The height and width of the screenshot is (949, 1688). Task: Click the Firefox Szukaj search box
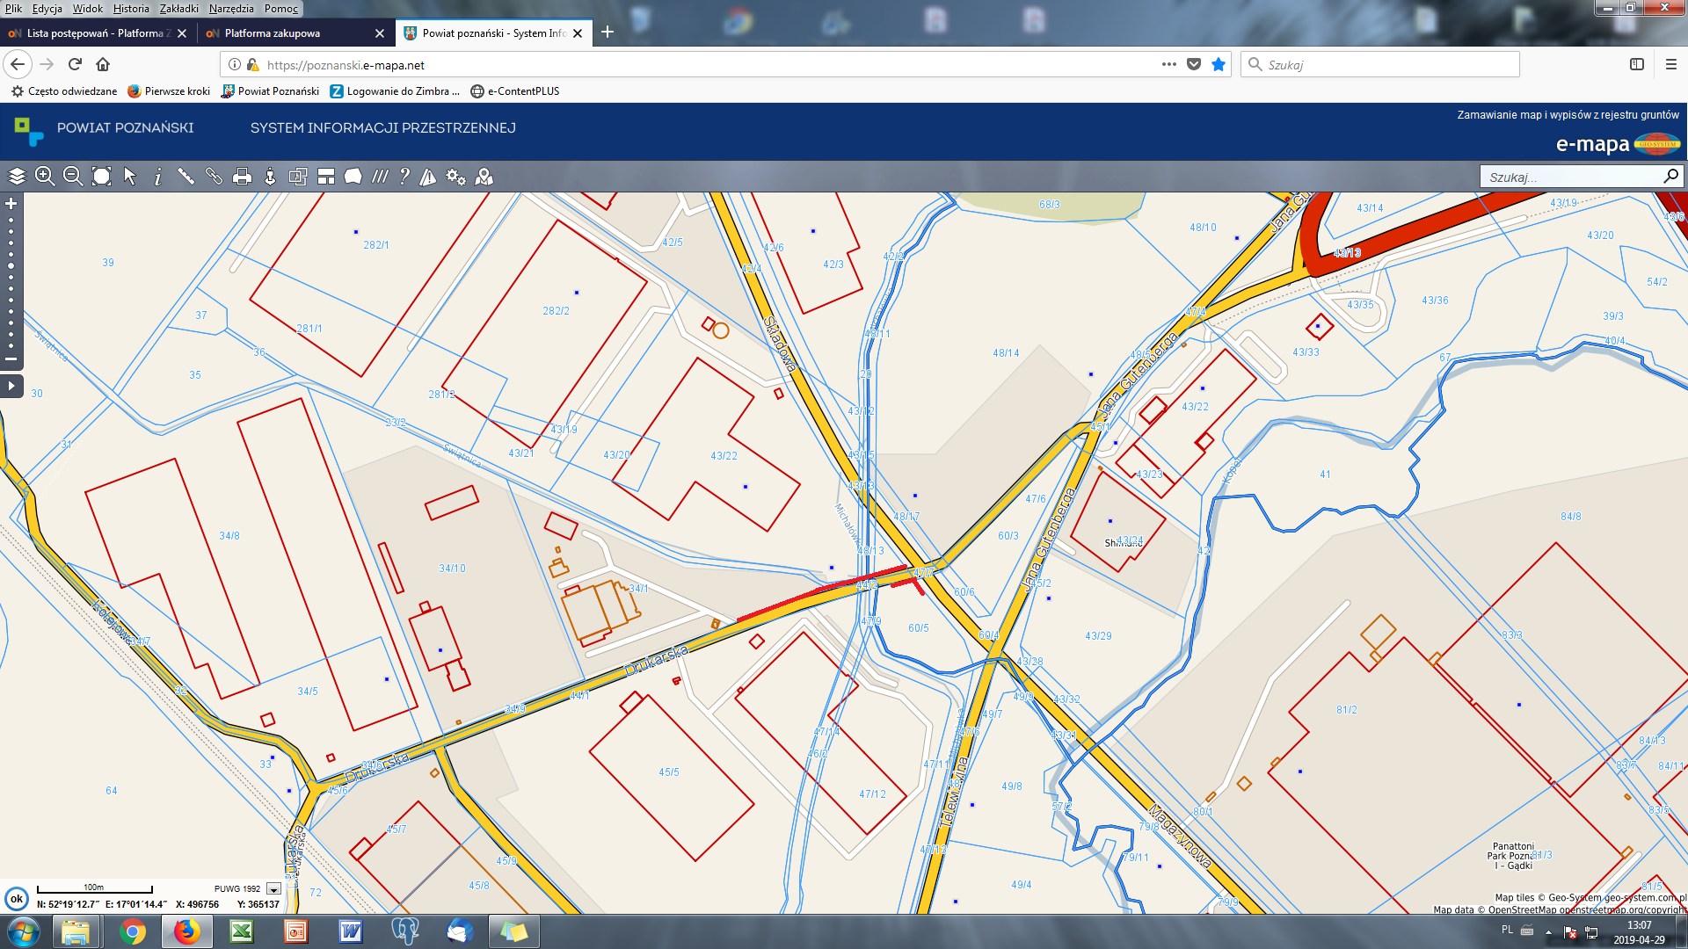pos(1380,65)
